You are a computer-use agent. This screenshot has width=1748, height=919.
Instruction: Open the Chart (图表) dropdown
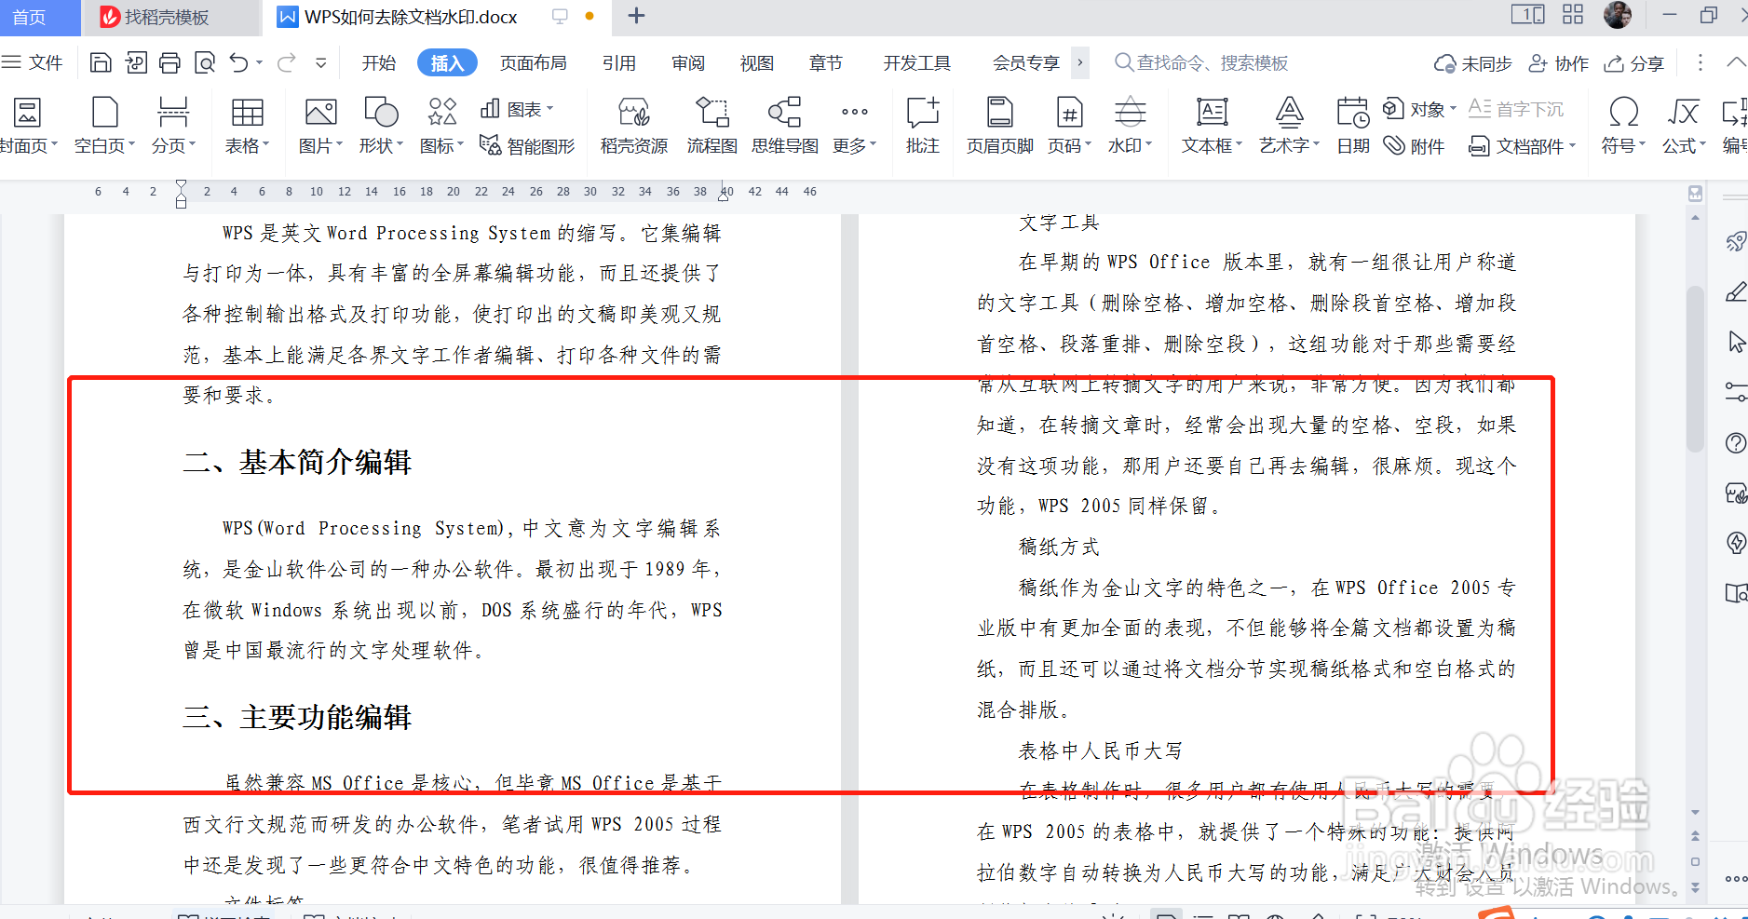tap(517, 109)
